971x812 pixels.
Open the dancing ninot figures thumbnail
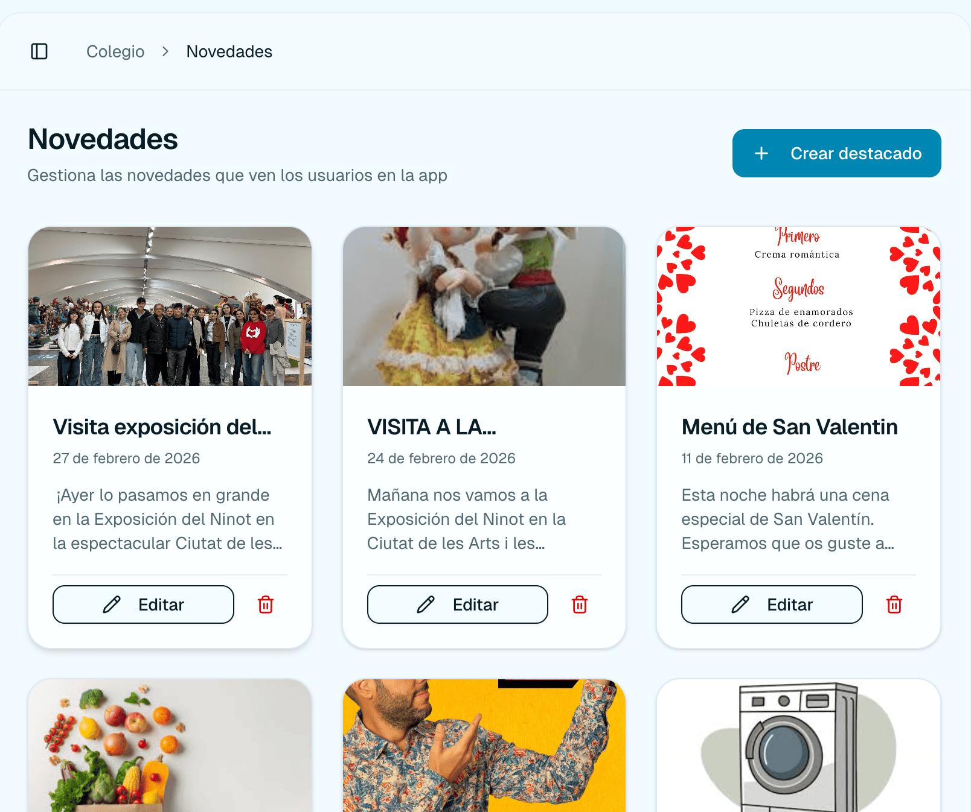pos(484,306)
